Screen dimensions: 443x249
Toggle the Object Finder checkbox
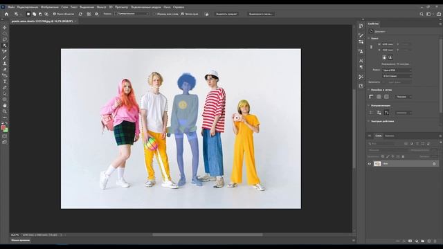pyautogui.click(x=55, y=14)
